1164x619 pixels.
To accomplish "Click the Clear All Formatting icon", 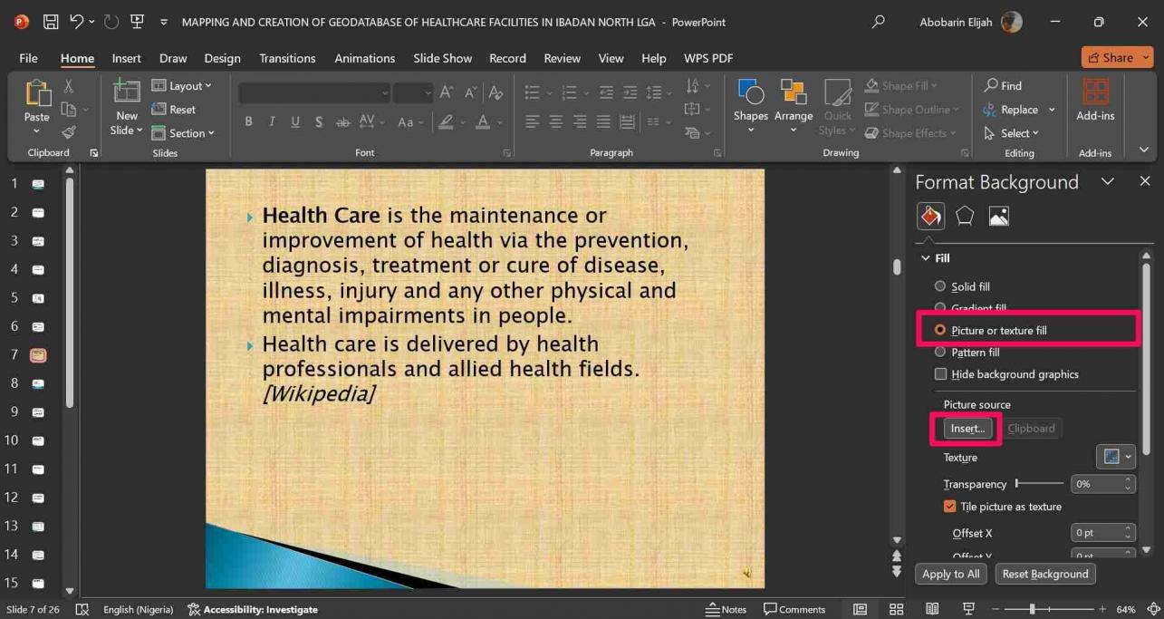I will tap(495, 92).
